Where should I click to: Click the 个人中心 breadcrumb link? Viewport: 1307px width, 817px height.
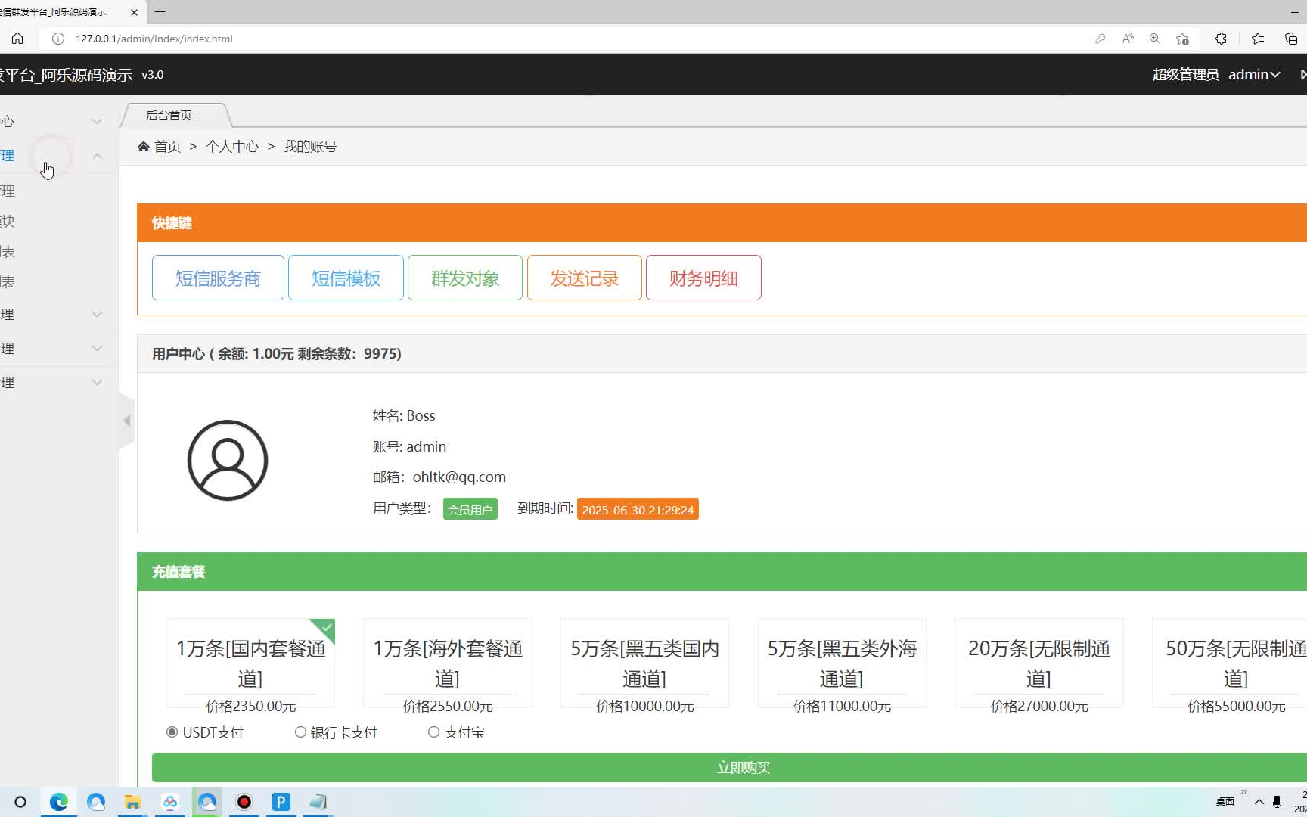click(232, 147)
